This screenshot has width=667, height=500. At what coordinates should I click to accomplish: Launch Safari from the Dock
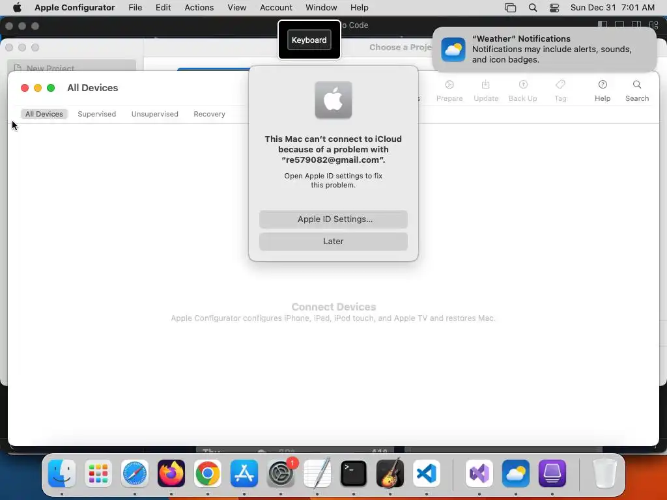point(135,473)
